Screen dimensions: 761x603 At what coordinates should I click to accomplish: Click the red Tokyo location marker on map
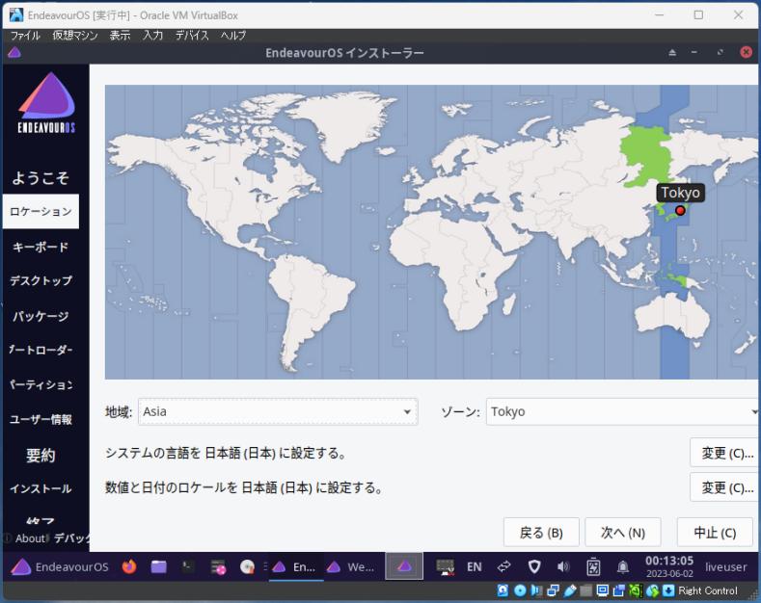click(x=680, y=210)
